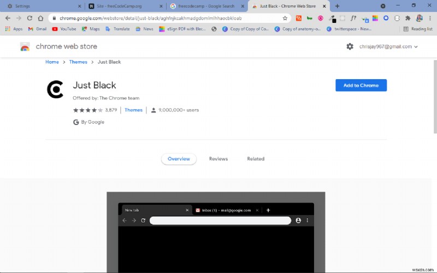Open the twitterspace bookmark
This screenshot has height=273, width=437.
349,29
